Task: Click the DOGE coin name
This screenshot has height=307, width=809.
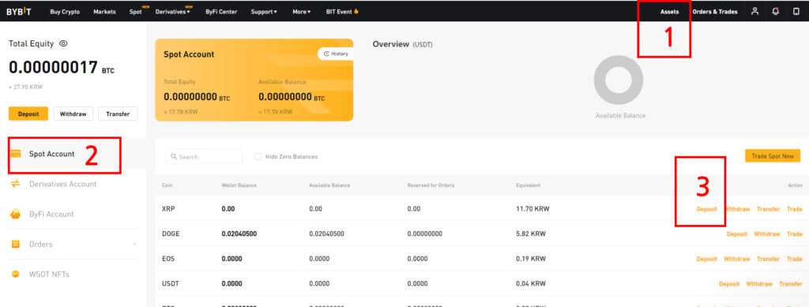Action: coord(171,234)
